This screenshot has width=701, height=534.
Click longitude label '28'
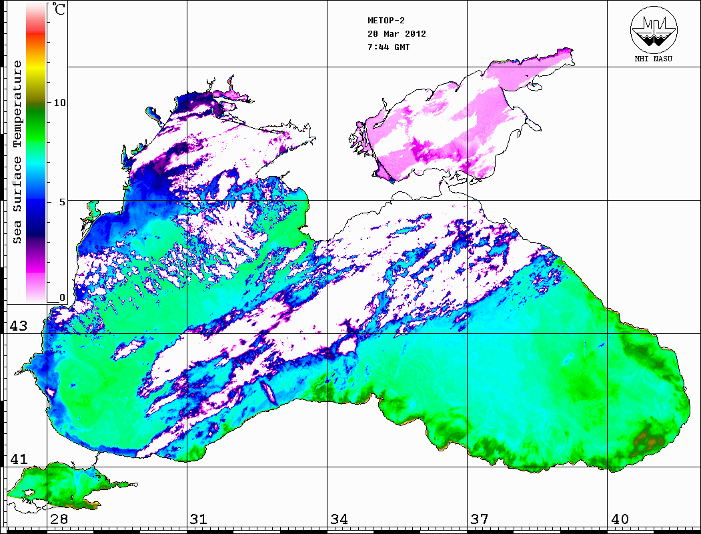point(59,519)
